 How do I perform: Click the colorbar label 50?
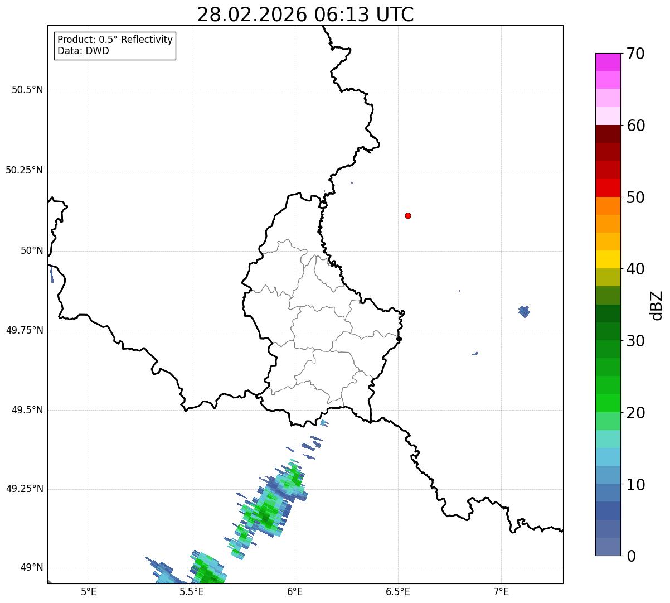click(x=636, y=197)
